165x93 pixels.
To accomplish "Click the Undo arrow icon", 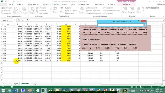I will 9,1.
